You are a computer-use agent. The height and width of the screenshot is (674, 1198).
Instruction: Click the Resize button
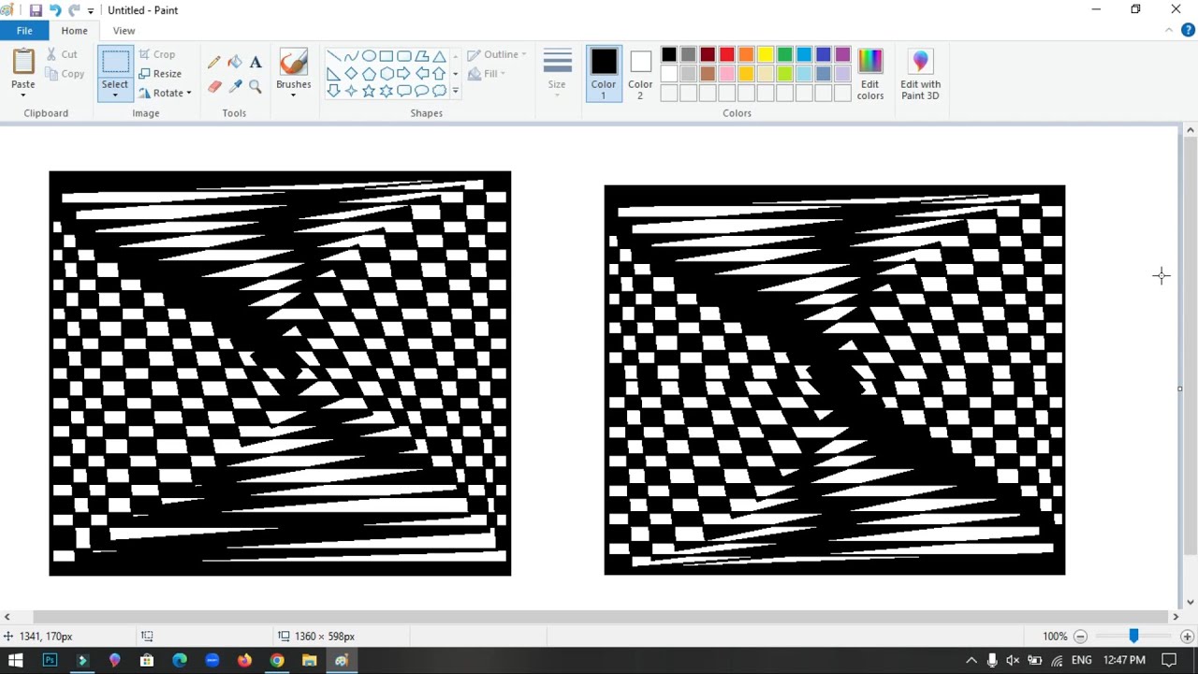[x=161, y=74]
